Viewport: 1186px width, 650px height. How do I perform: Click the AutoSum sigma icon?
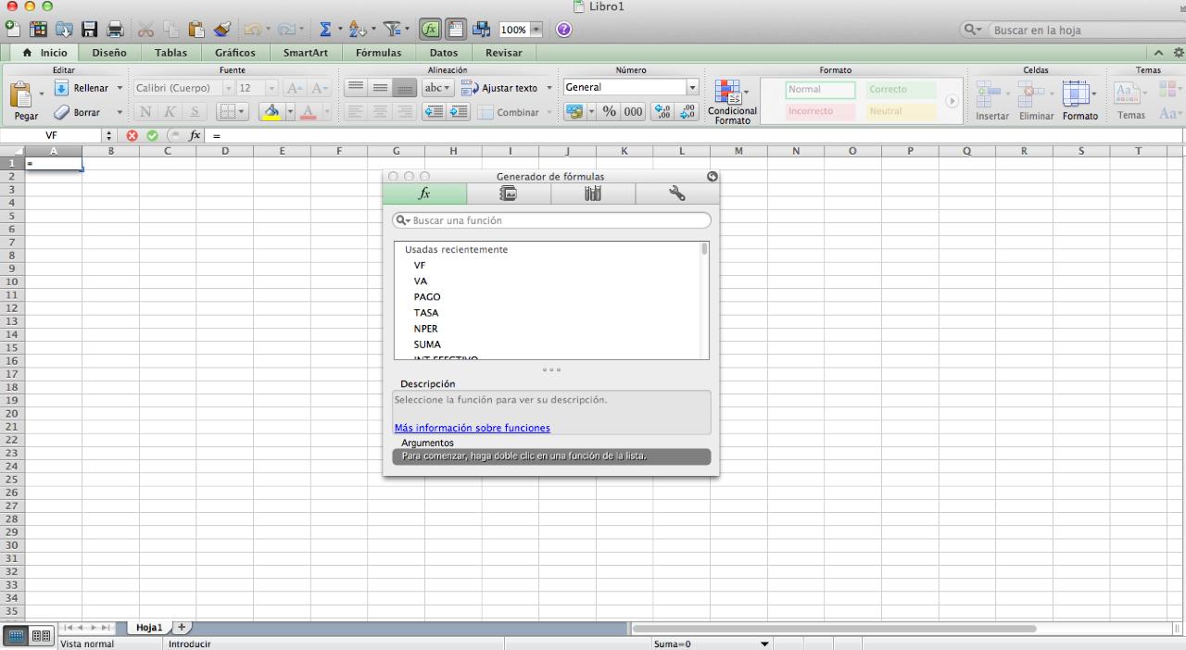click(326, 29)
